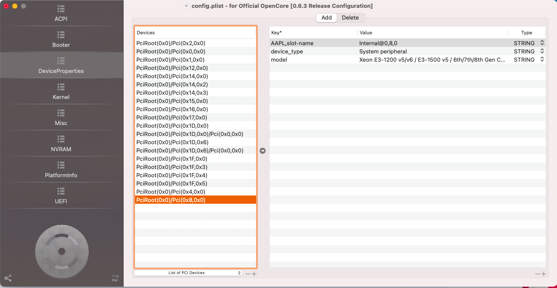
Task: Switch to the Delete tab
Action: [x=350, y=18]
